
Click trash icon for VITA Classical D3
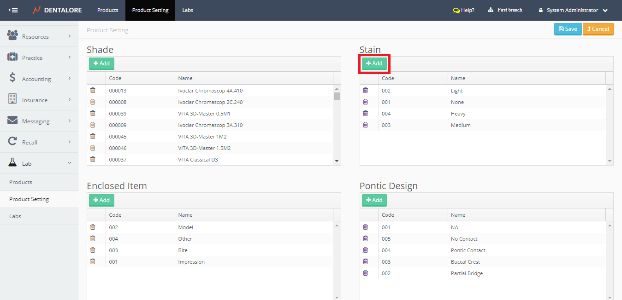(93, 159)
